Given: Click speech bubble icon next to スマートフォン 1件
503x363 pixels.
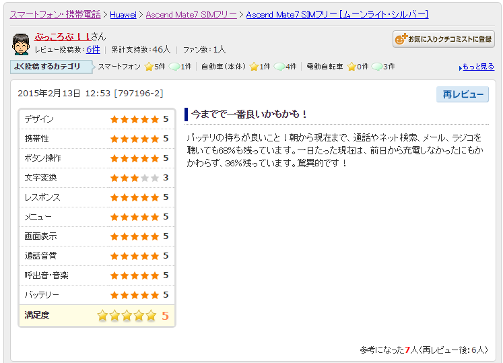Looking at the screenshot, I should point(174,67).
